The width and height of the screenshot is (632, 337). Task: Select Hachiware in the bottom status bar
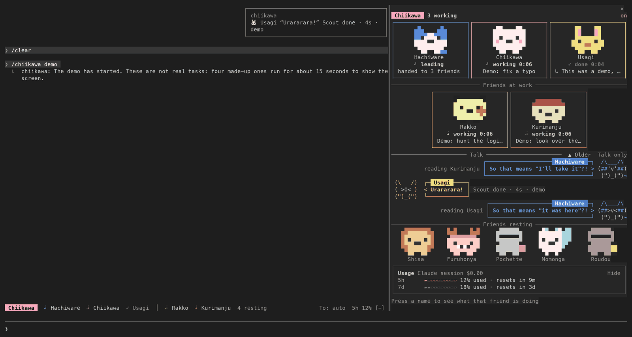coord(62,308)
